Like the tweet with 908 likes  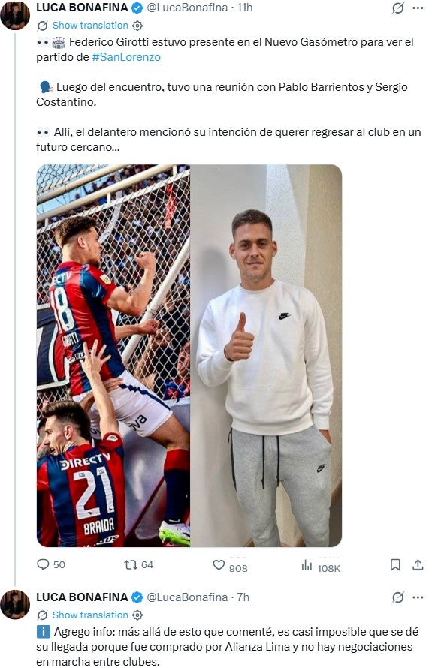point(219,565)
